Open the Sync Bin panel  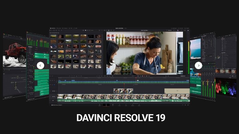(x=59, y=28)
